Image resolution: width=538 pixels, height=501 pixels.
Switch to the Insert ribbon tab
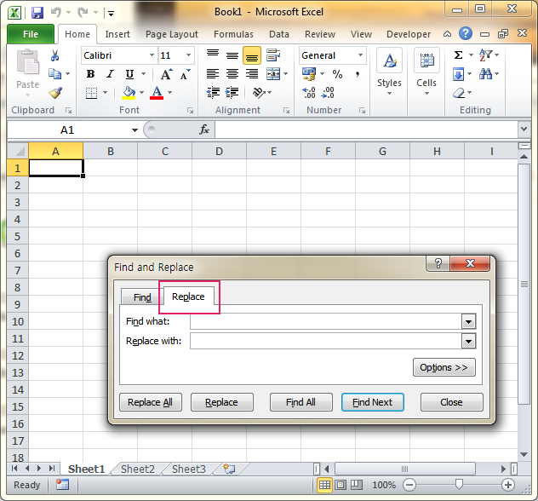[x=117, y=34]
